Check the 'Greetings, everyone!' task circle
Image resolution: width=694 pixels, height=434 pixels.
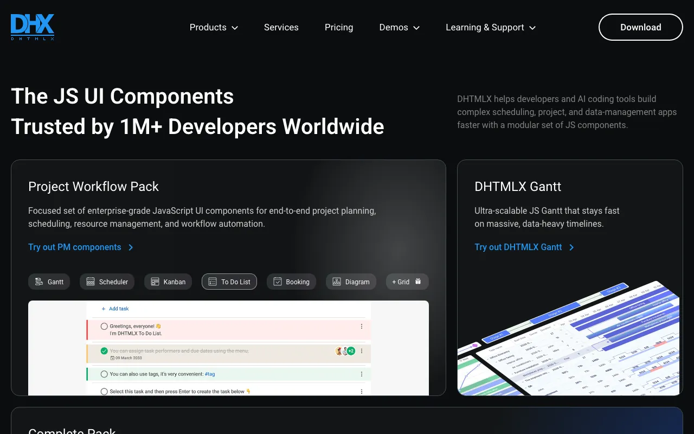(104, 327)
